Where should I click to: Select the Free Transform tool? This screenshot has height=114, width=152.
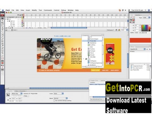2,23
